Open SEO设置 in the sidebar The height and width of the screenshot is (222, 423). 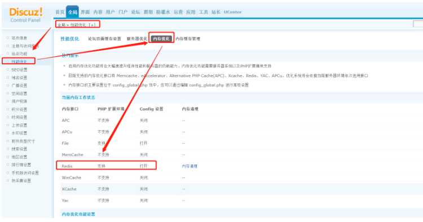[19, 69]
